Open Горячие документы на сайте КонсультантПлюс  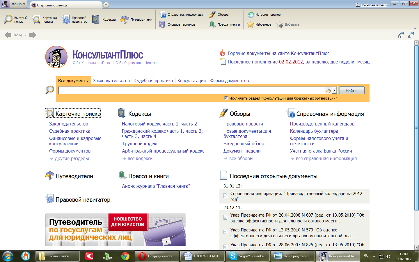click(278, 53)
